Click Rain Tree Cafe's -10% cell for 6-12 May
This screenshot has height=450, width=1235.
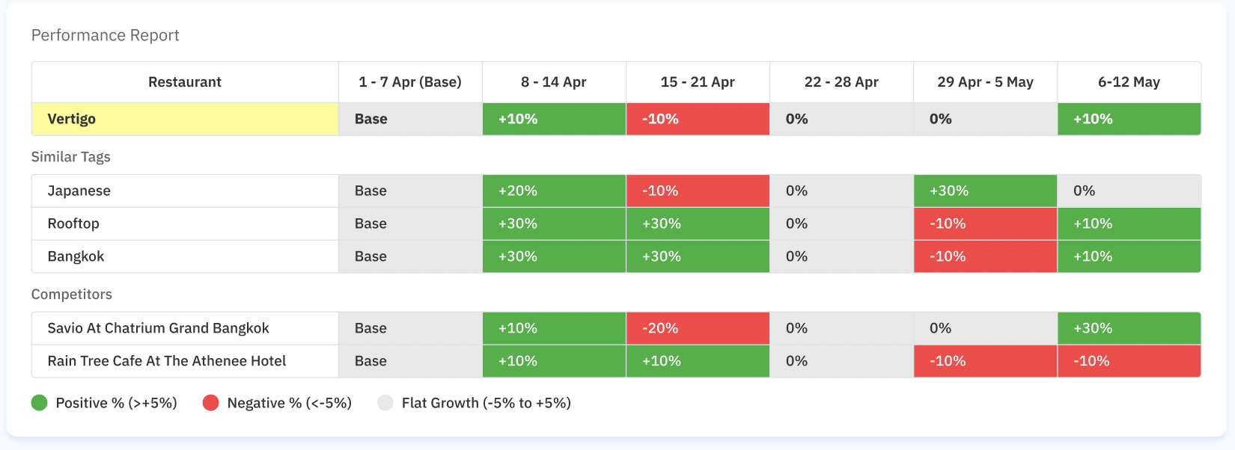(x=1129, y=361)
